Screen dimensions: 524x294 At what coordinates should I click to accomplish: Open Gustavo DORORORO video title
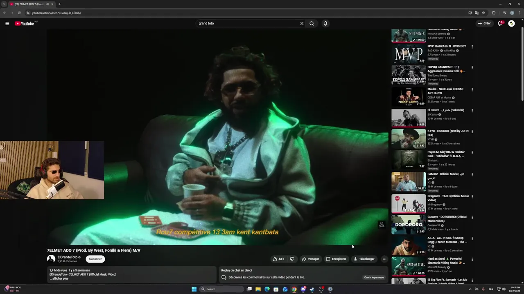[447, 219]
